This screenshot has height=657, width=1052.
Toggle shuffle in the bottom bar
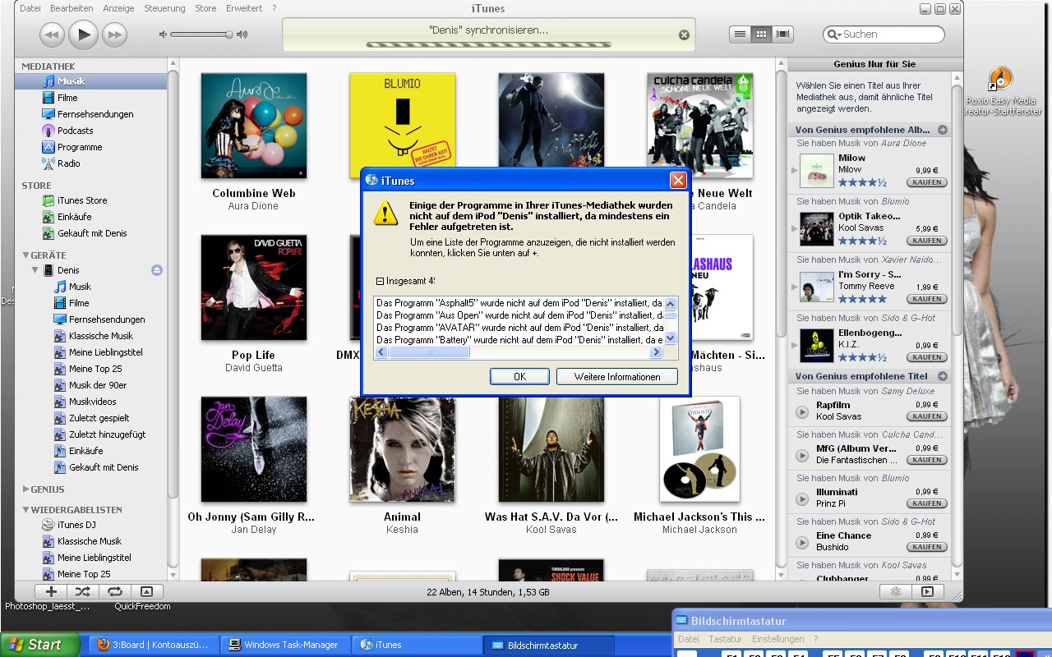pyautogui.click(x=83, y=591)
